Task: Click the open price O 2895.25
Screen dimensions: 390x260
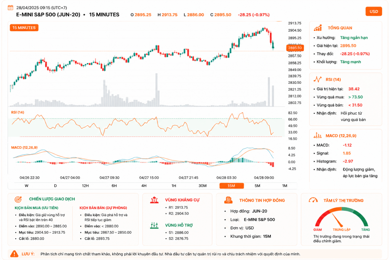Action: 141,15
